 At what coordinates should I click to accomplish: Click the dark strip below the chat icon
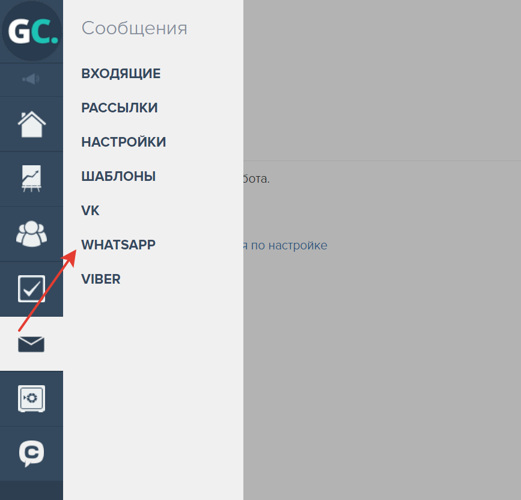click(32, 490)
